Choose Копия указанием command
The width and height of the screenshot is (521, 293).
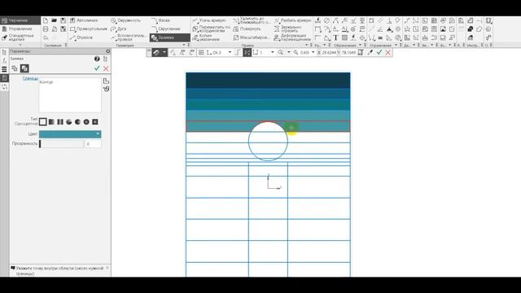[x=206, y=37]
